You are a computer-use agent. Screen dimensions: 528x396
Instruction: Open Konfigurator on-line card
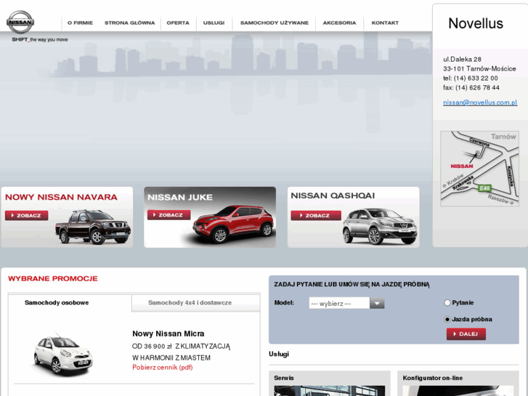(458, 384)
